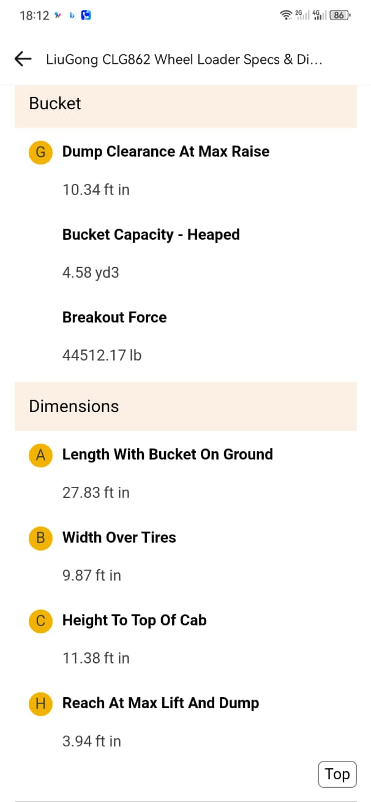Tap the A marker beside Length
Screen dimensions: 371x802
click(x=40, y=455)
